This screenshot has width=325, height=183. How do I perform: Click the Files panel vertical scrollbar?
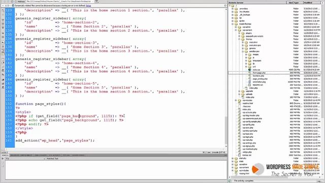coord(323,89)
